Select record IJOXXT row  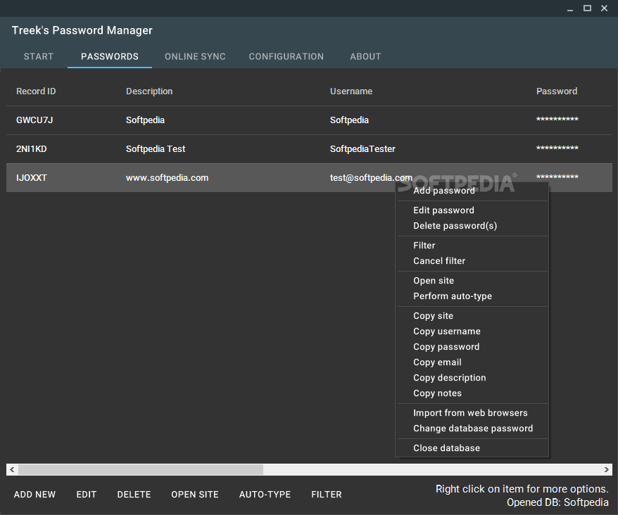(x=309, y=178)
